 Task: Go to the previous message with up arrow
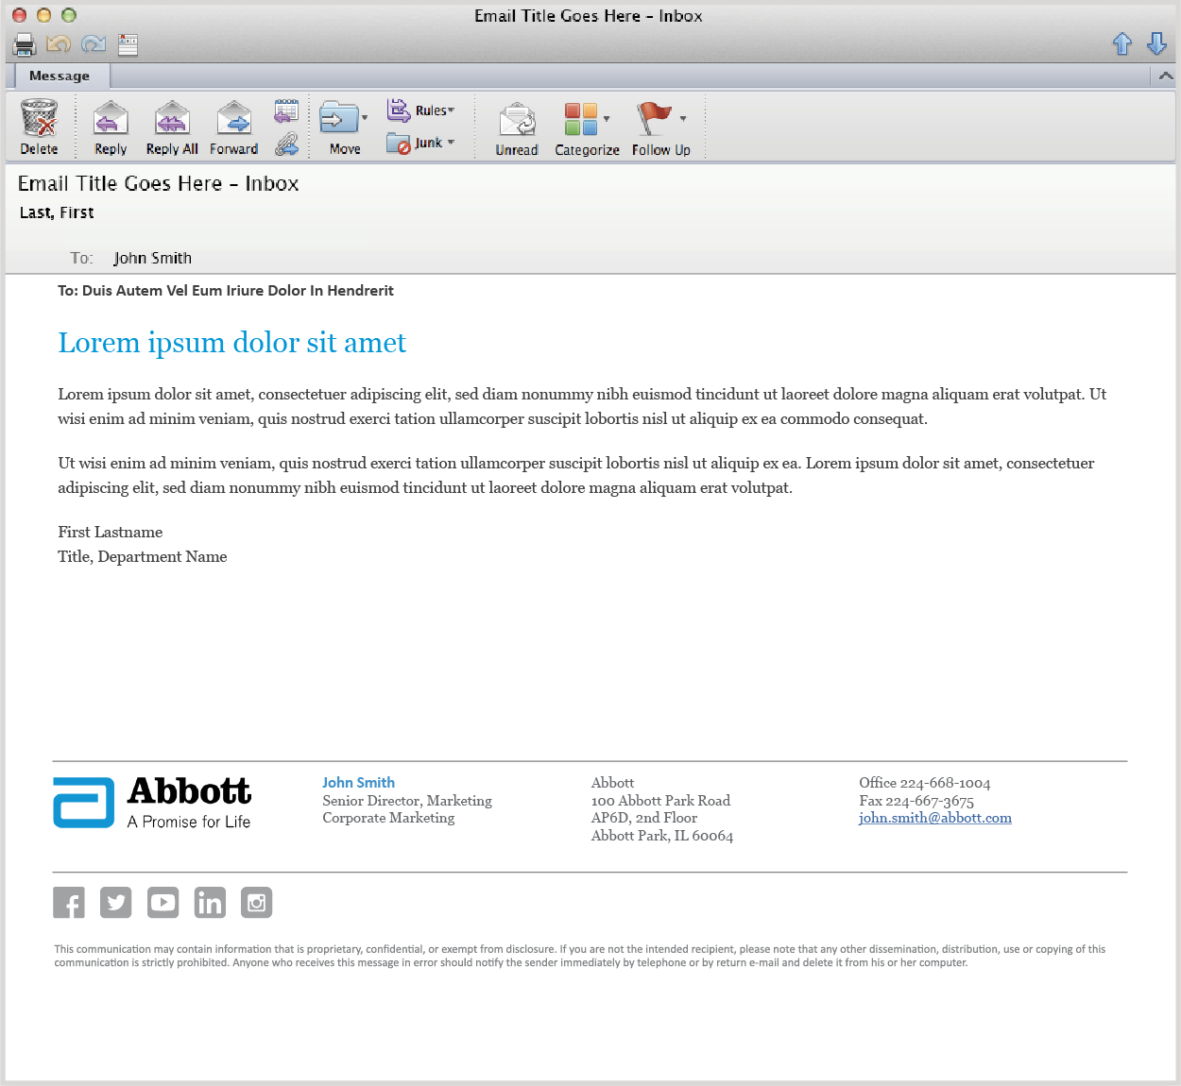click(1122, 43)
